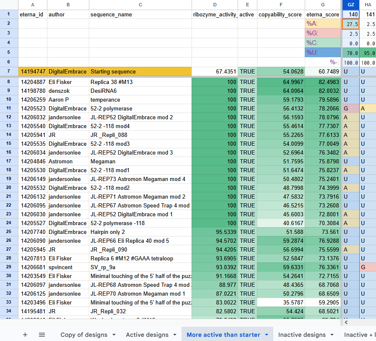Click the Starting sequence cell

point(140,72)
